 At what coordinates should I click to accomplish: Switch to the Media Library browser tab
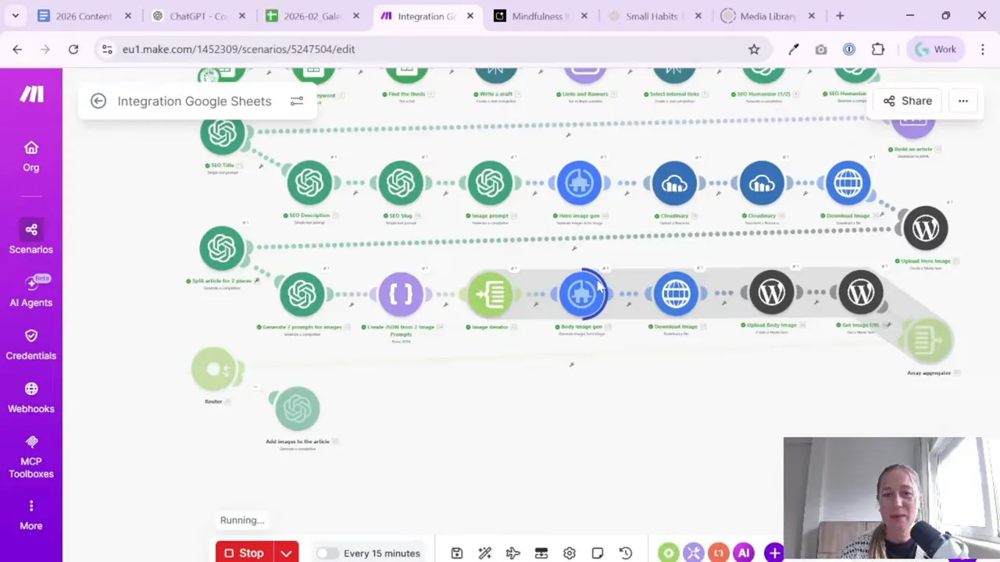(768, 16)
